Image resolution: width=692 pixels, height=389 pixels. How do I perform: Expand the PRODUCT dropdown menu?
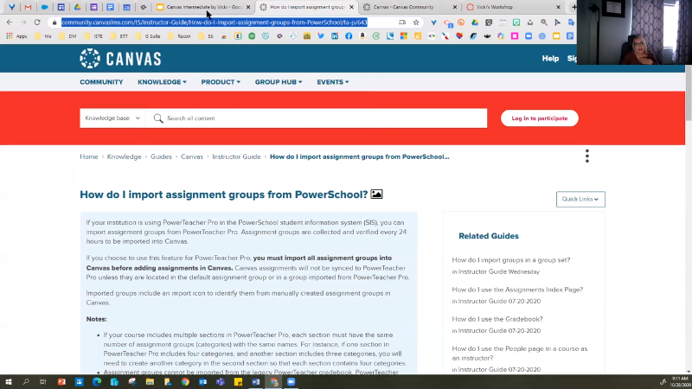[221, 82]
